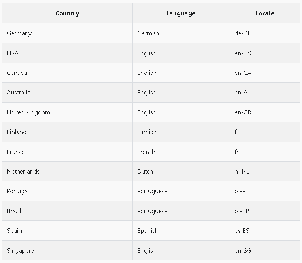The image size is (302, 263).
Task: Click the en-SG locale code
Action: [x=243, y=251]
